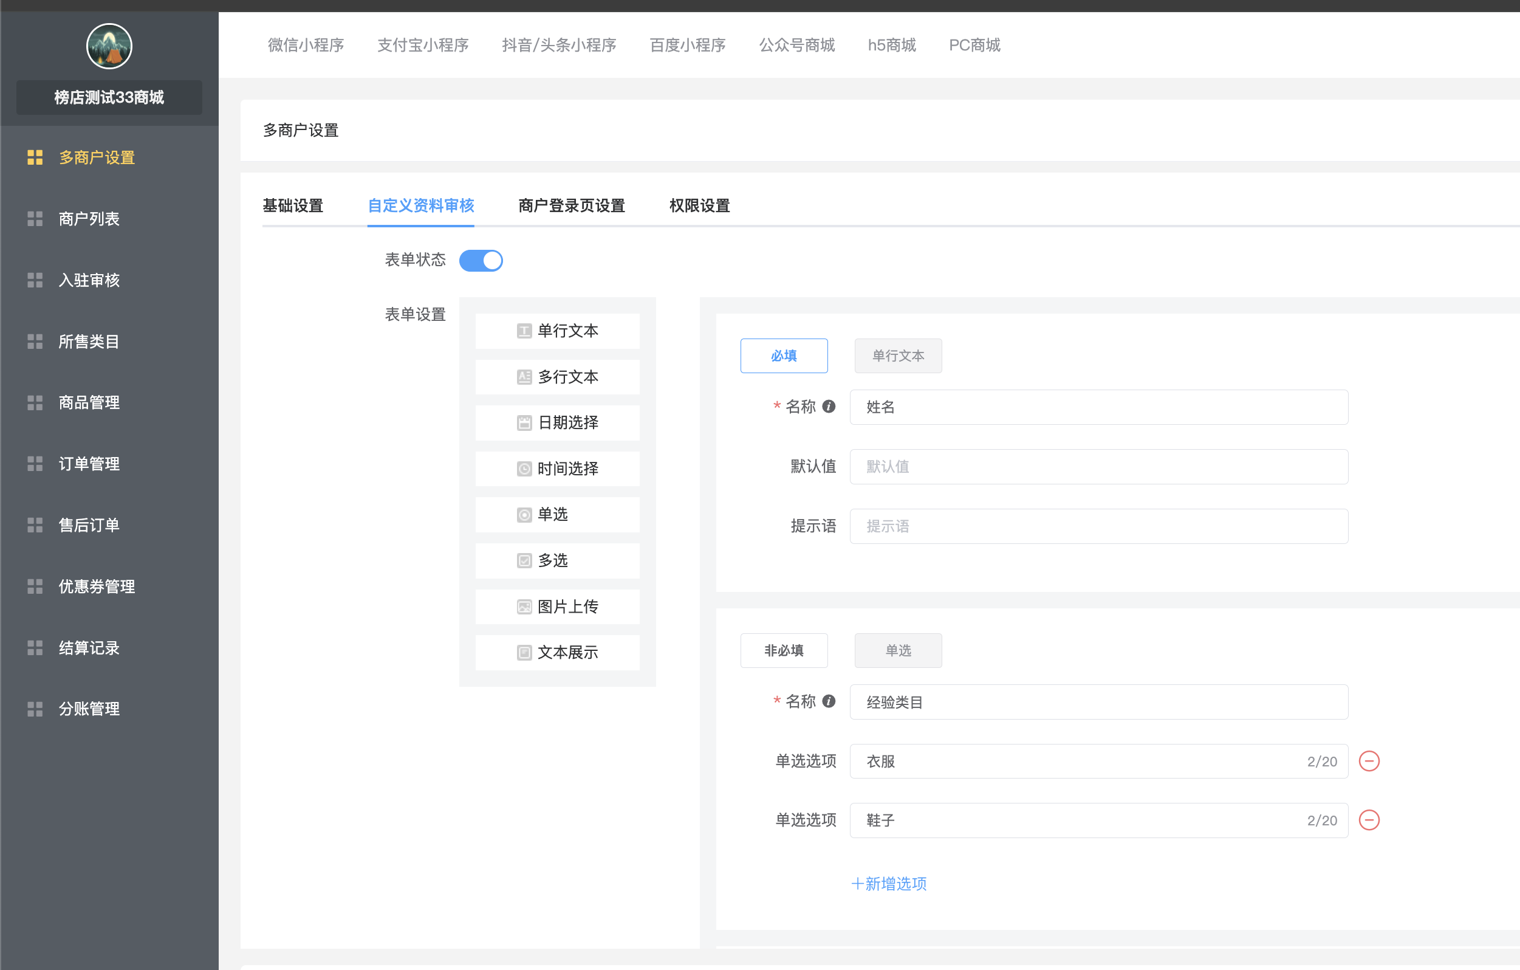Remove the 鞋子 option with minus icon
This screenshot has height=970, width=1520.
click(x=1369, y=820)
